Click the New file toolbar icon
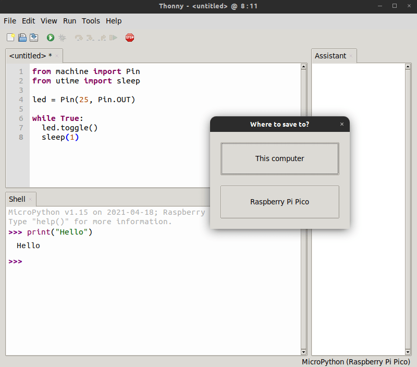The width and height of the screenshot is (417, 367). (10, 38)
